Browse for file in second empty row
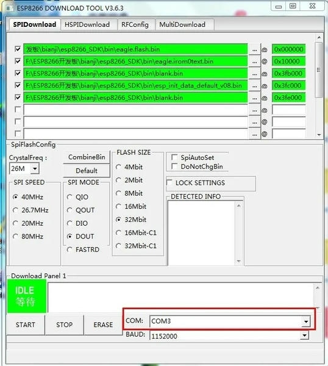 coord(254,123)
